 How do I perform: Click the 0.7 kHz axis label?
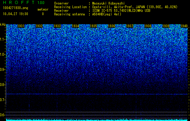[x=3, y=100]
